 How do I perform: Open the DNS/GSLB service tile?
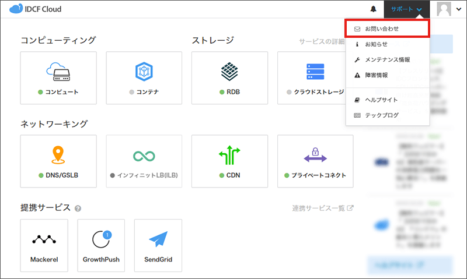[58, 161]
